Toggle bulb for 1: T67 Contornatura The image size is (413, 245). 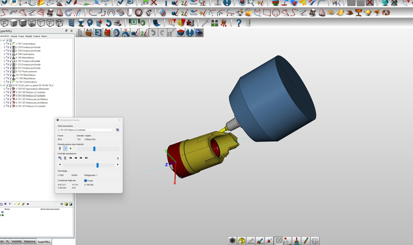pos(10,44)
